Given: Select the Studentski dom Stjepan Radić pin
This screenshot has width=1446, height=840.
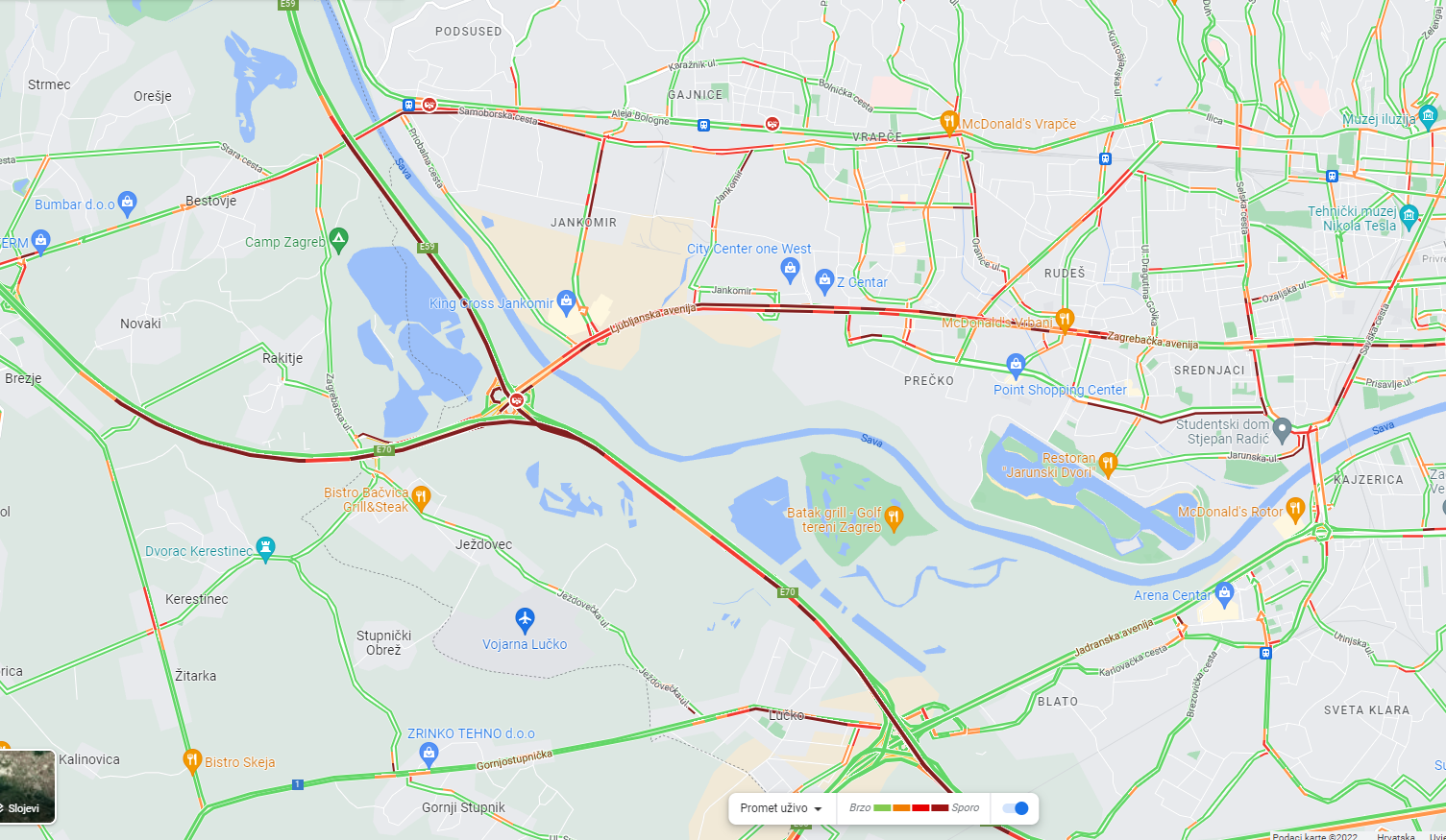Looking at the screenshot, I should 1282,428.
